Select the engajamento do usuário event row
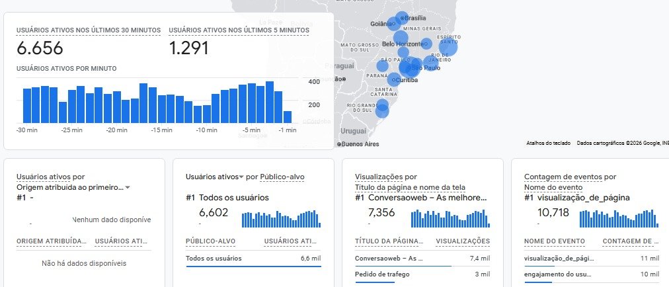 (592, 274)
